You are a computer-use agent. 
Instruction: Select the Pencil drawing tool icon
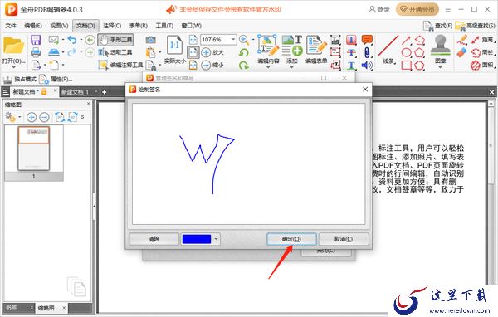coord(462,40)
